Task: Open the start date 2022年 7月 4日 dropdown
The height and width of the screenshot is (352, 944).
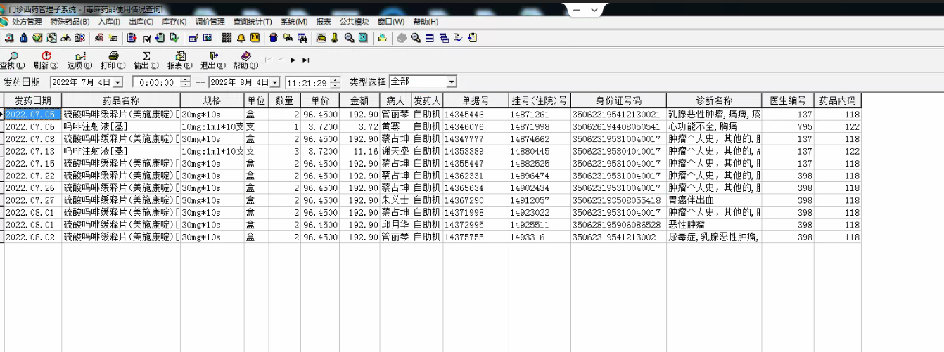Action: (117, 82)
